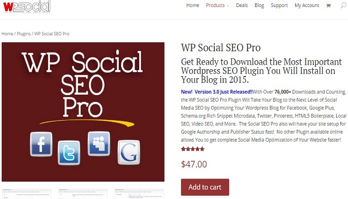Click the Google G icon
Image resolution: width=348 pixels, height=199 pixels.
tap(129, 152)
